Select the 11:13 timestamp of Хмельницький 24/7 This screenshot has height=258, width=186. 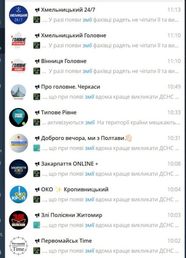click(x=174, y=10)
